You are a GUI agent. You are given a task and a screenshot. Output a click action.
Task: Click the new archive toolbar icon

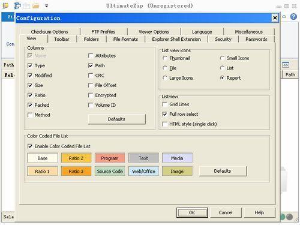[x=18, y=5]
